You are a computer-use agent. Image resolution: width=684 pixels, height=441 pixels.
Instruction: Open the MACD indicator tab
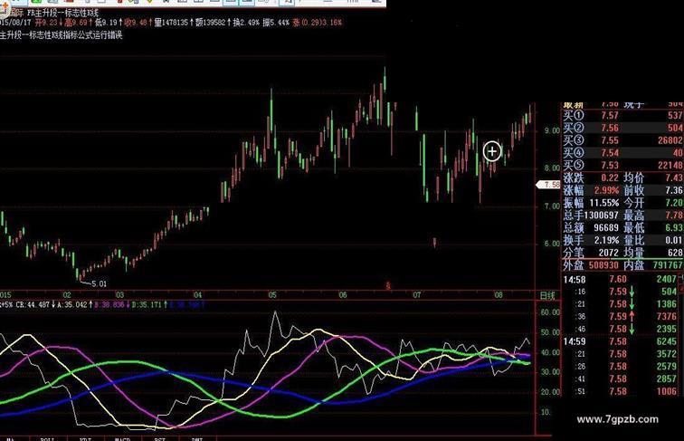tap(122, 438)
